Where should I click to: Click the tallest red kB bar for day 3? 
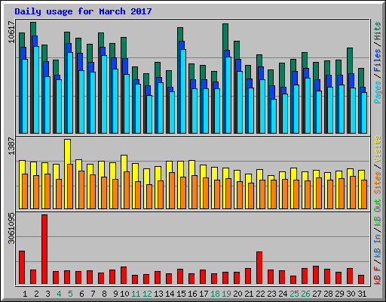[44, 249]
